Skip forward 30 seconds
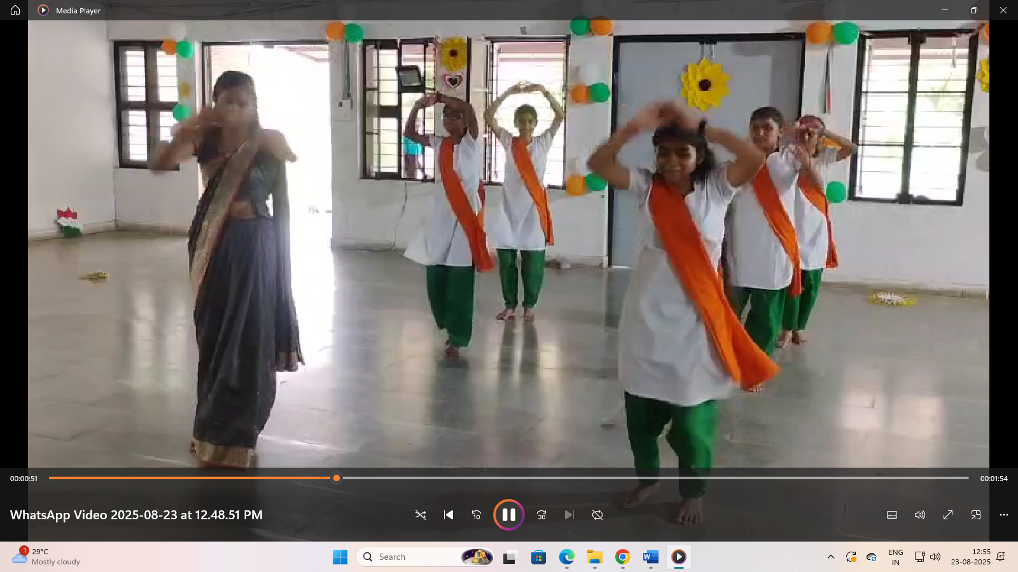 (x=541, y=515)
